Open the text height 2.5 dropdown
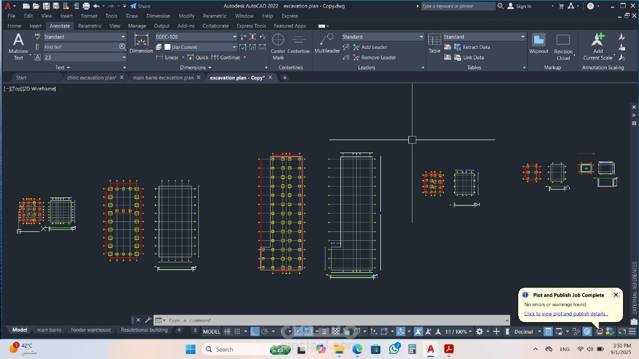 click(124, 57)
